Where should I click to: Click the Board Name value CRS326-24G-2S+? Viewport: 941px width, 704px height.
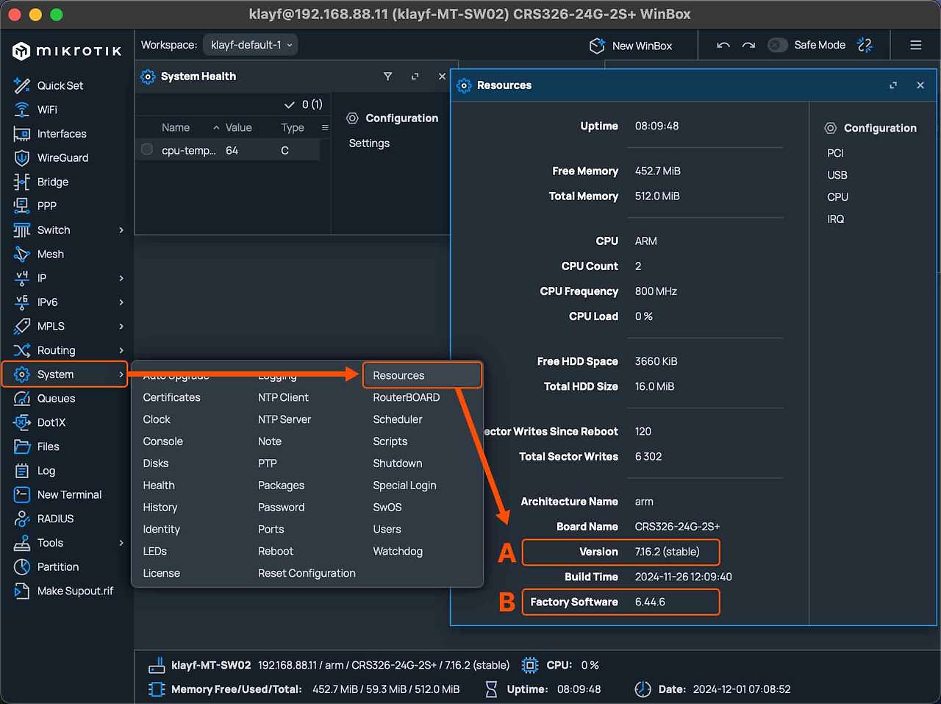coord(677,527)
